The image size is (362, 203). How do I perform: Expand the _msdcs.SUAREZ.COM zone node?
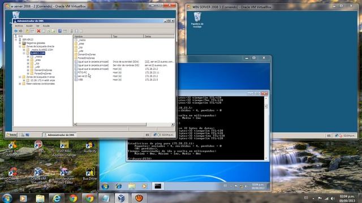click(x=24, y=50)
